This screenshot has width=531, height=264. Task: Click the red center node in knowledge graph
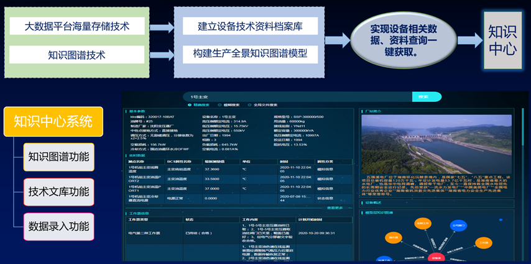click(436, 257)
